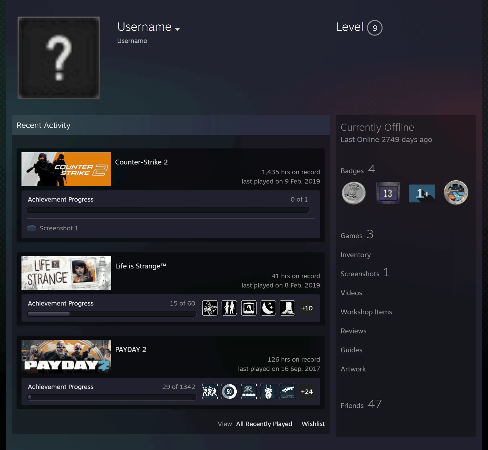Viewport: 488px width, 450px height.
Task: Click the PAYDAY 2 car achievement icon
Action: pos(287,392)
